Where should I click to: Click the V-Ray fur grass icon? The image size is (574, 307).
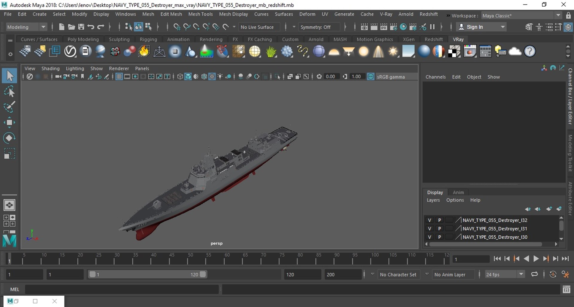click(271, 51)
